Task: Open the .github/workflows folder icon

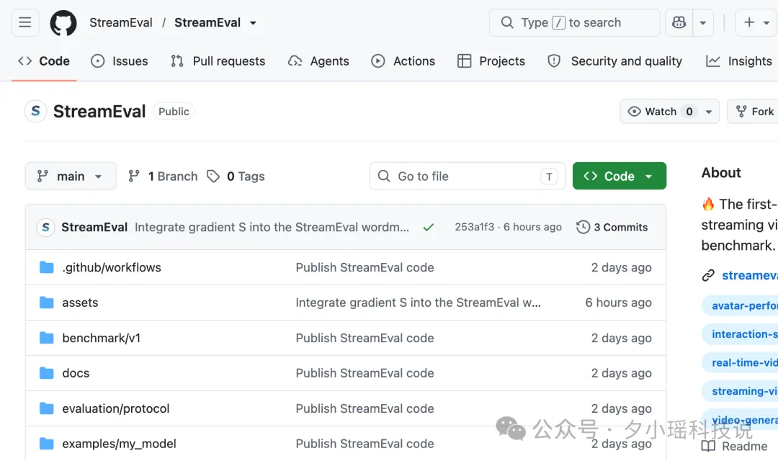Action: click(47, 267)
